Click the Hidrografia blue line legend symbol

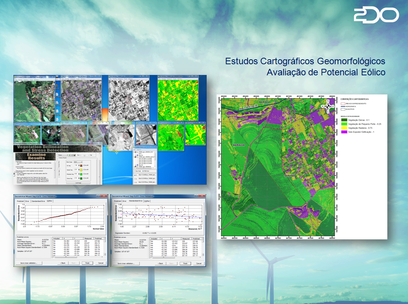pos(343,106)
